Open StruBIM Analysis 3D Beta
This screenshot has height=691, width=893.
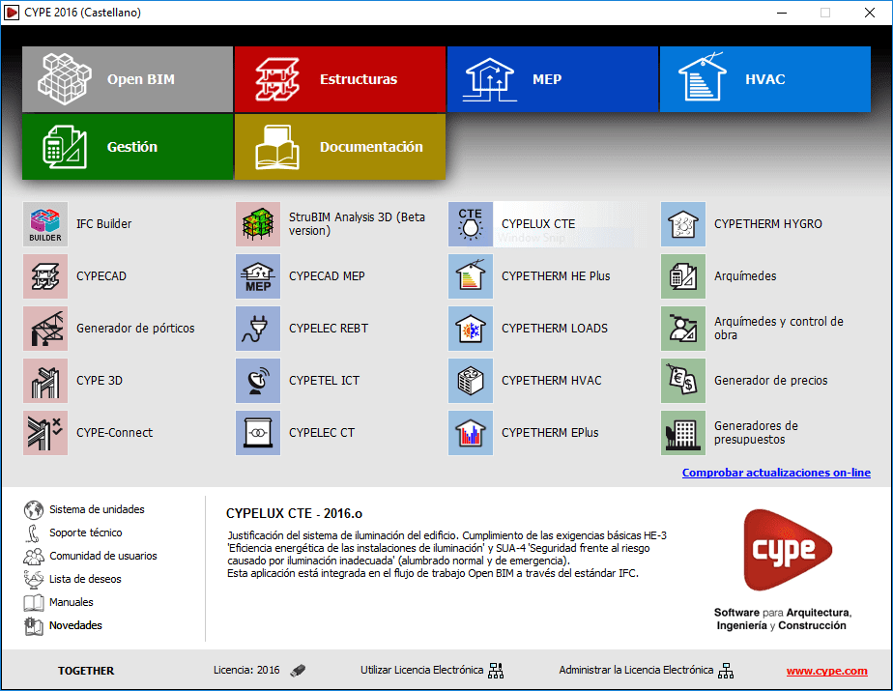pos(257,224)
